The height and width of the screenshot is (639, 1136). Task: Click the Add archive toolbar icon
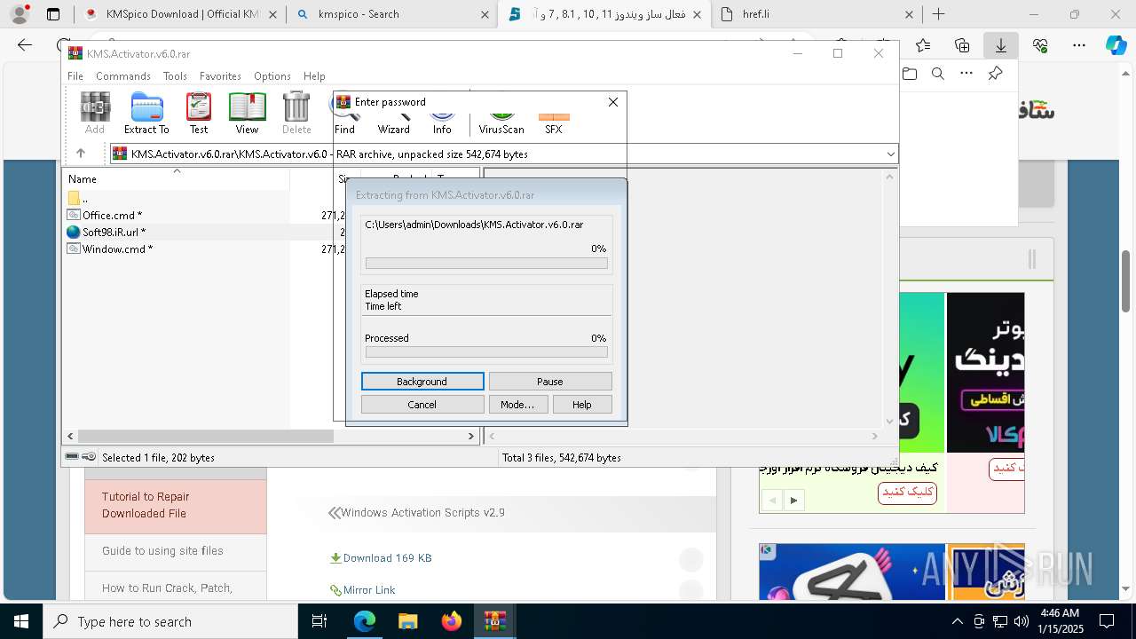click(95, 113)
